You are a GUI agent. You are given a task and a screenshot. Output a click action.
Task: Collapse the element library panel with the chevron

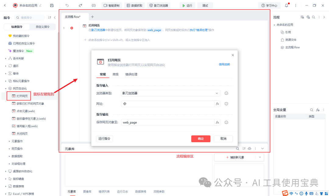pyautogui.click(x=262, y=149)
